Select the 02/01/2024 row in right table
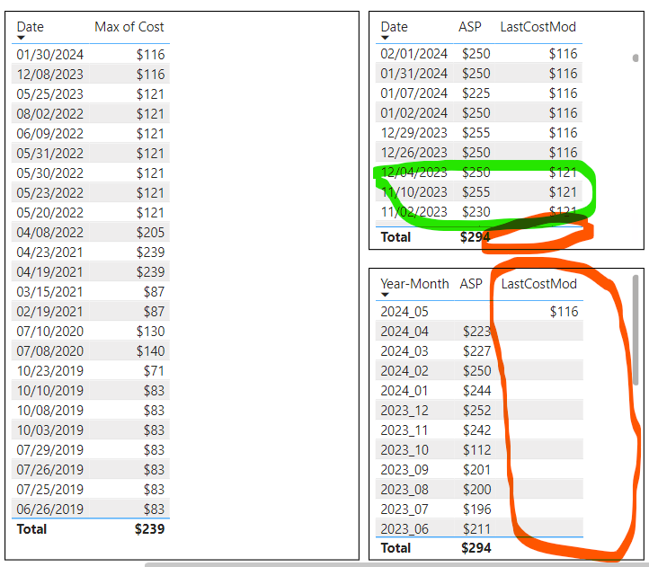Screen dimensions: 649x567 479,53
